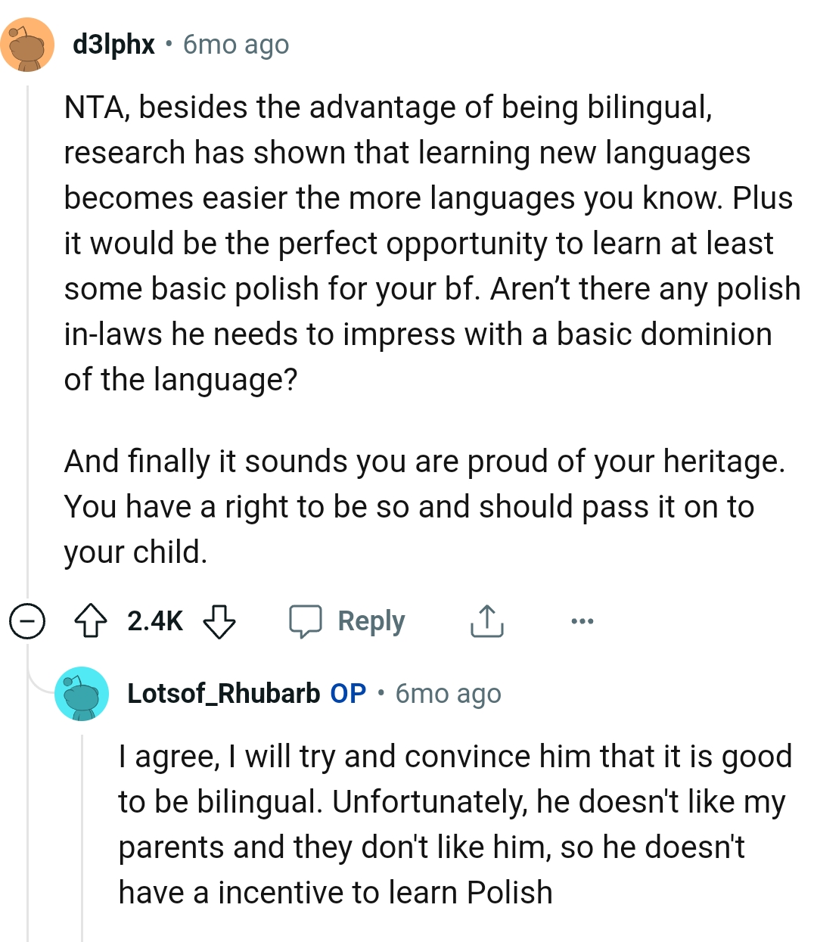Viewport: 817px width, 942px height.
Task: Click the speech bubble reply icon
Action: pyautogui.click(x=306, y=621)
